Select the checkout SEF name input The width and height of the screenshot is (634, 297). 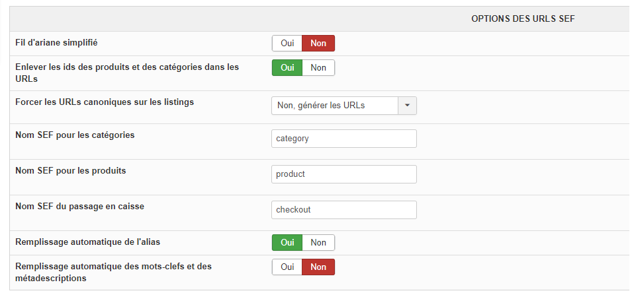tap(344, 210)
